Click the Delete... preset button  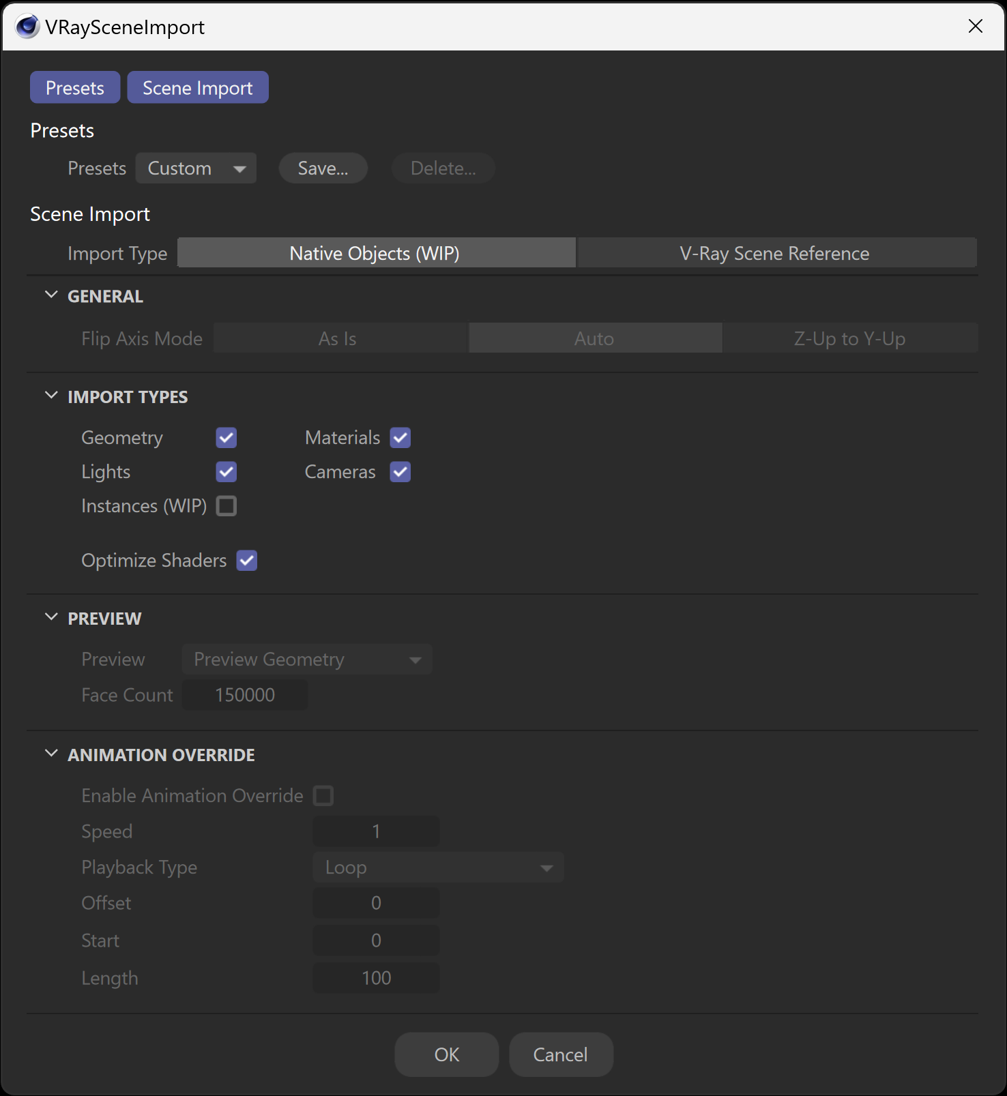443,168
